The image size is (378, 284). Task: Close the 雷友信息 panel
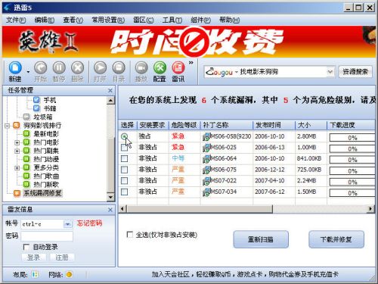(110, 210)
